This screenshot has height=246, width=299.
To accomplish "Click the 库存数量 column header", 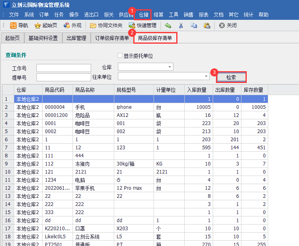I will tap(254, 90).
